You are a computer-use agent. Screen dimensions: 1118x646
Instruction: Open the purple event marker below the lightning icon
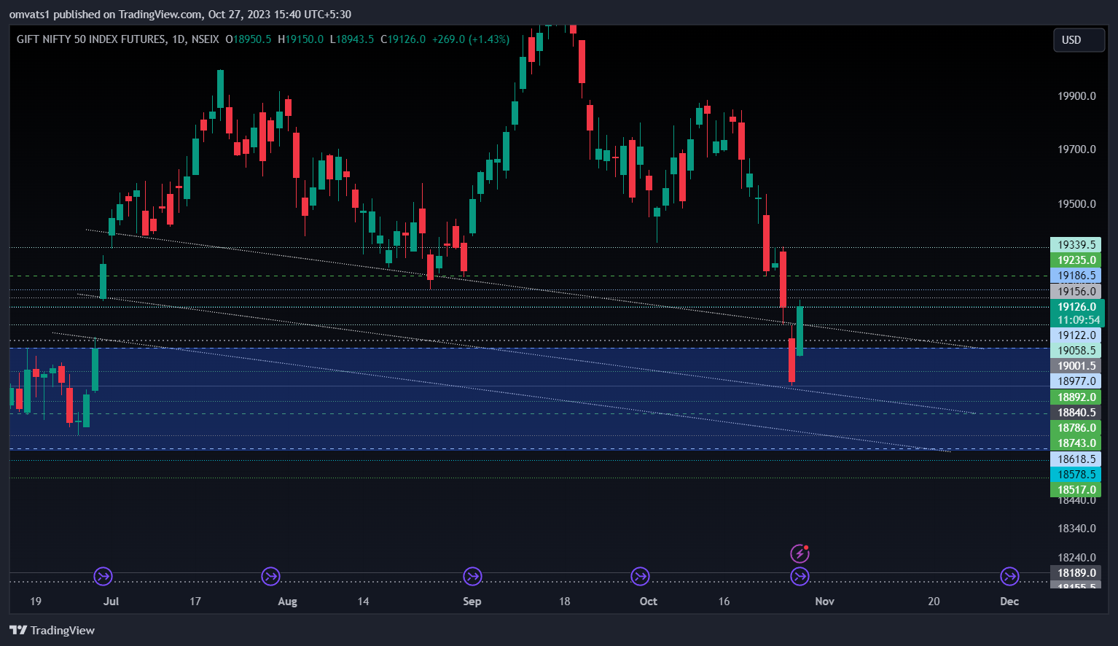pyautogui.click(x=800, y=577)
